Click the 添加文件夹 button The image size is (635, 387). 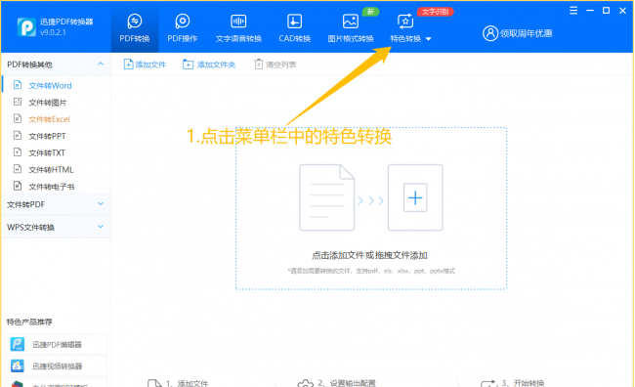point(209,64)
